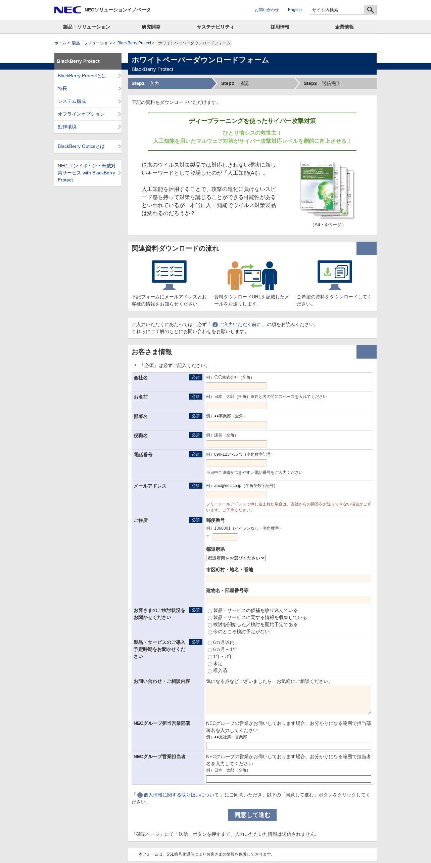Select the 6カ月～1年 radio button
The image size is (431, 863).
coord(210,650)
